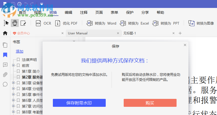Image resolution: width=217 pixels, height=115 pixels.
Task: Expand the 第7章 bookmark node
Action: tap(13, 106)
